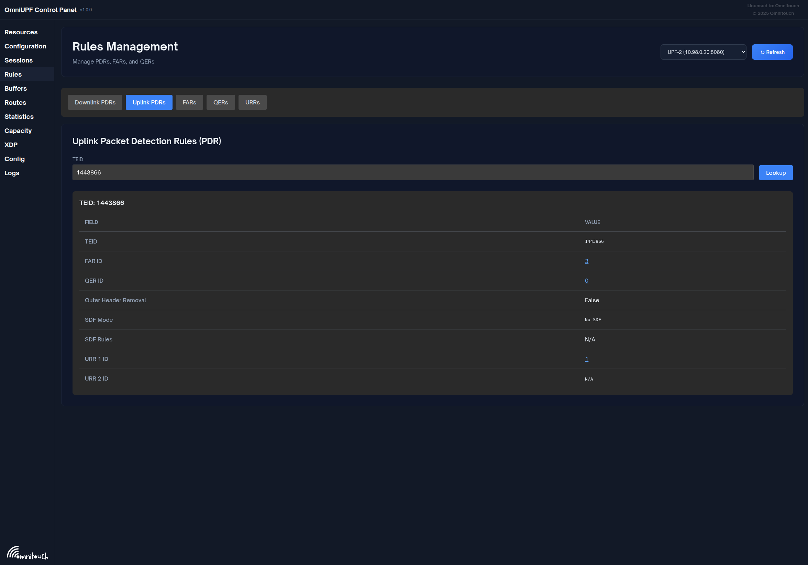
Task: Click the QER ID field label
Action: pos(94,281)
